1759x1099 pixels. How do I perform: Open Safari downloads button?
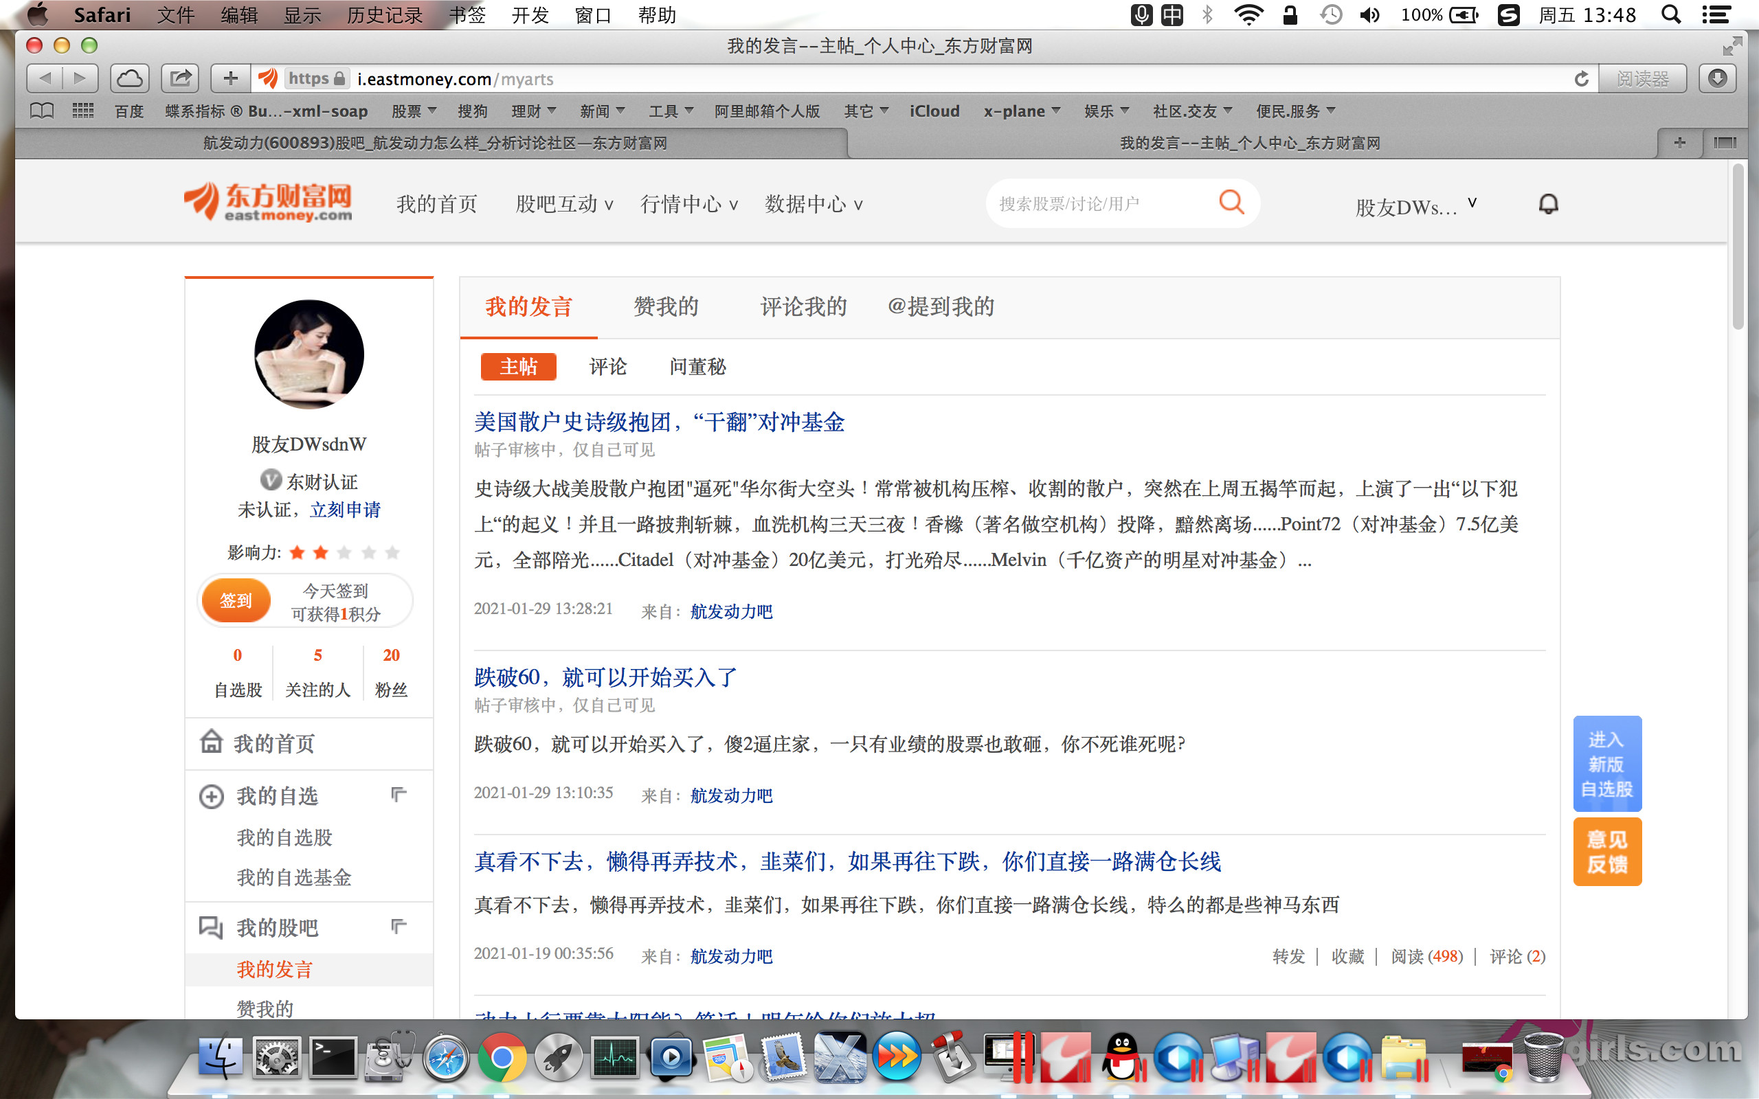click(x=1717, y=78)
